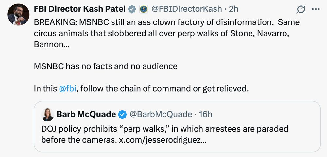This screenshot has height=157, width=327.
Task: Click the gray verified badge beside Kash Patel
Action: 132,9
